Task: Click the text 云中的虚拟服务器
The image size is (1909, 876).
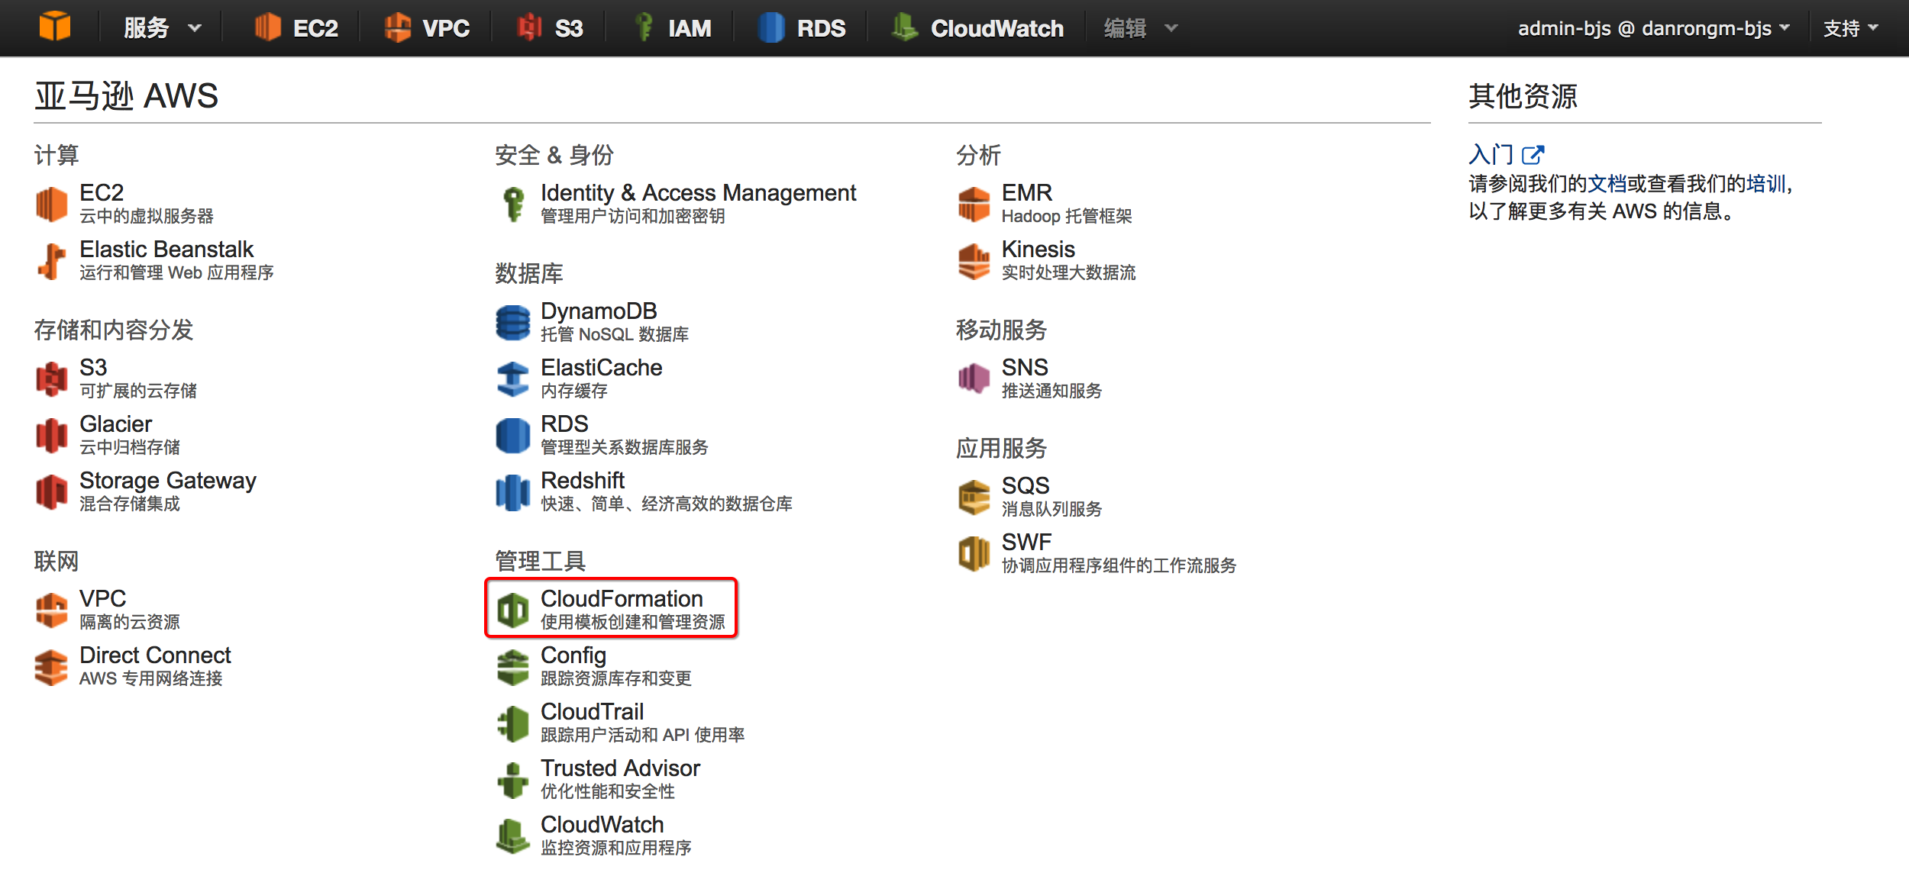Action: coord(147,217)
